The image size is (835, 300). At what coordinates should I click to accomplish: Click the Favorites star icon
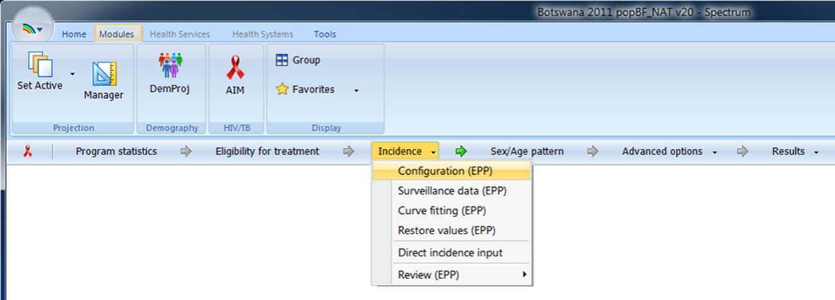pyautogui.click(x=282, y=89)
